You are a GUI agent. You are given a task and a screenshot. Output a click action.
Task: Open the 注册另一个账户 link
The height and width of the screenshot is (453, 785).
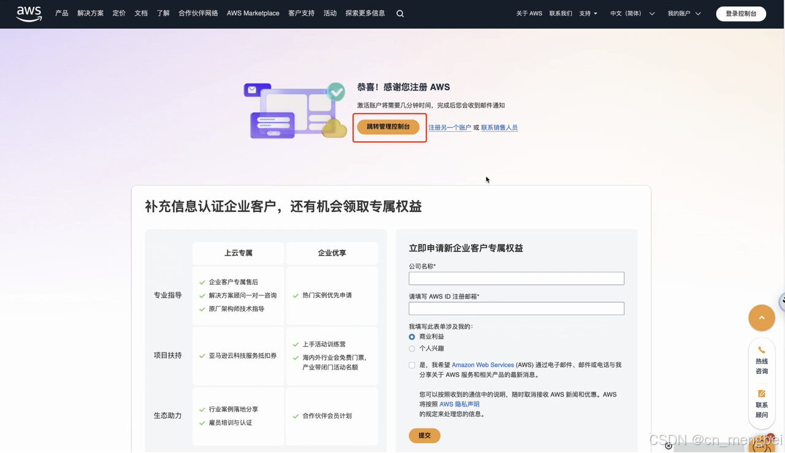[x=450, y=127]
